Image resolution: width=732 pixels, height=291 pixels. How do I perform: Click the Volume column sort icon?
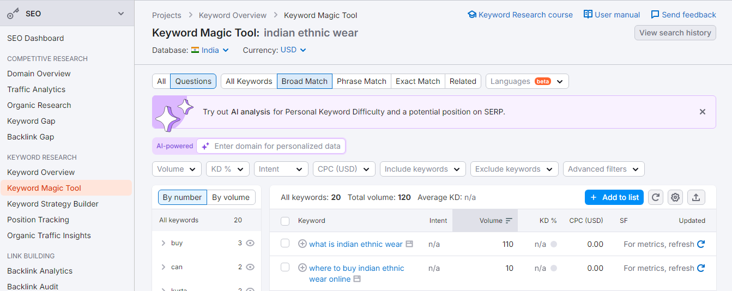click(509, 221)
